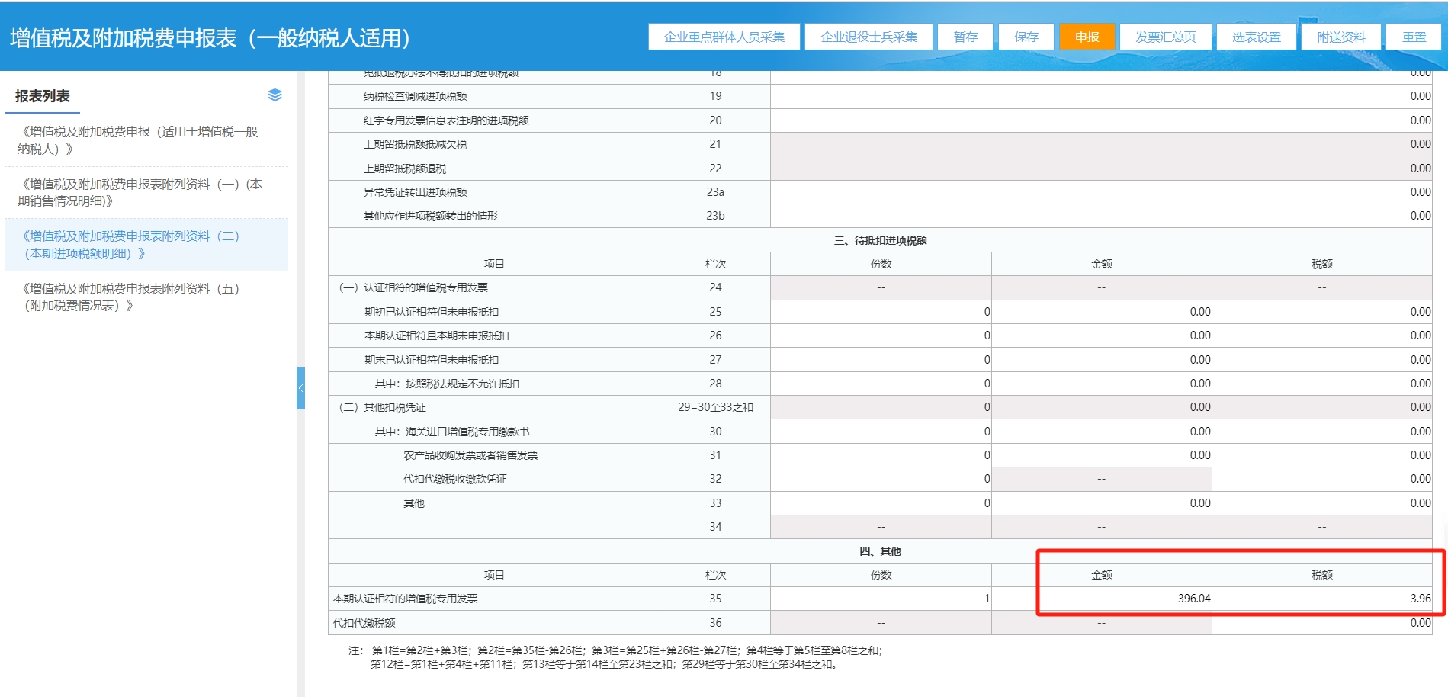Click row 35 金额 field showing 396.04
Screen dimensions: 1448x700
1101,599
